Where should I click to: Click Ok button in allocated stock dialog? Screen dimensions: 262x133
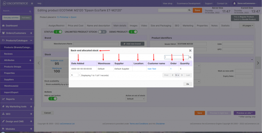(188, 84)
